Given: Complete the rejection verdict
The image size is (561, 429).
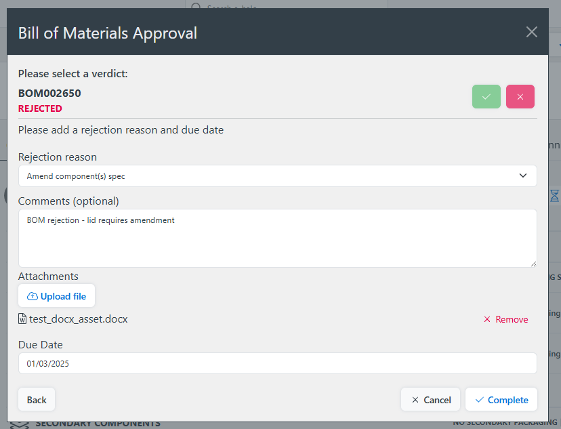Looking at the screenshot, I should (x=501, y=399).
